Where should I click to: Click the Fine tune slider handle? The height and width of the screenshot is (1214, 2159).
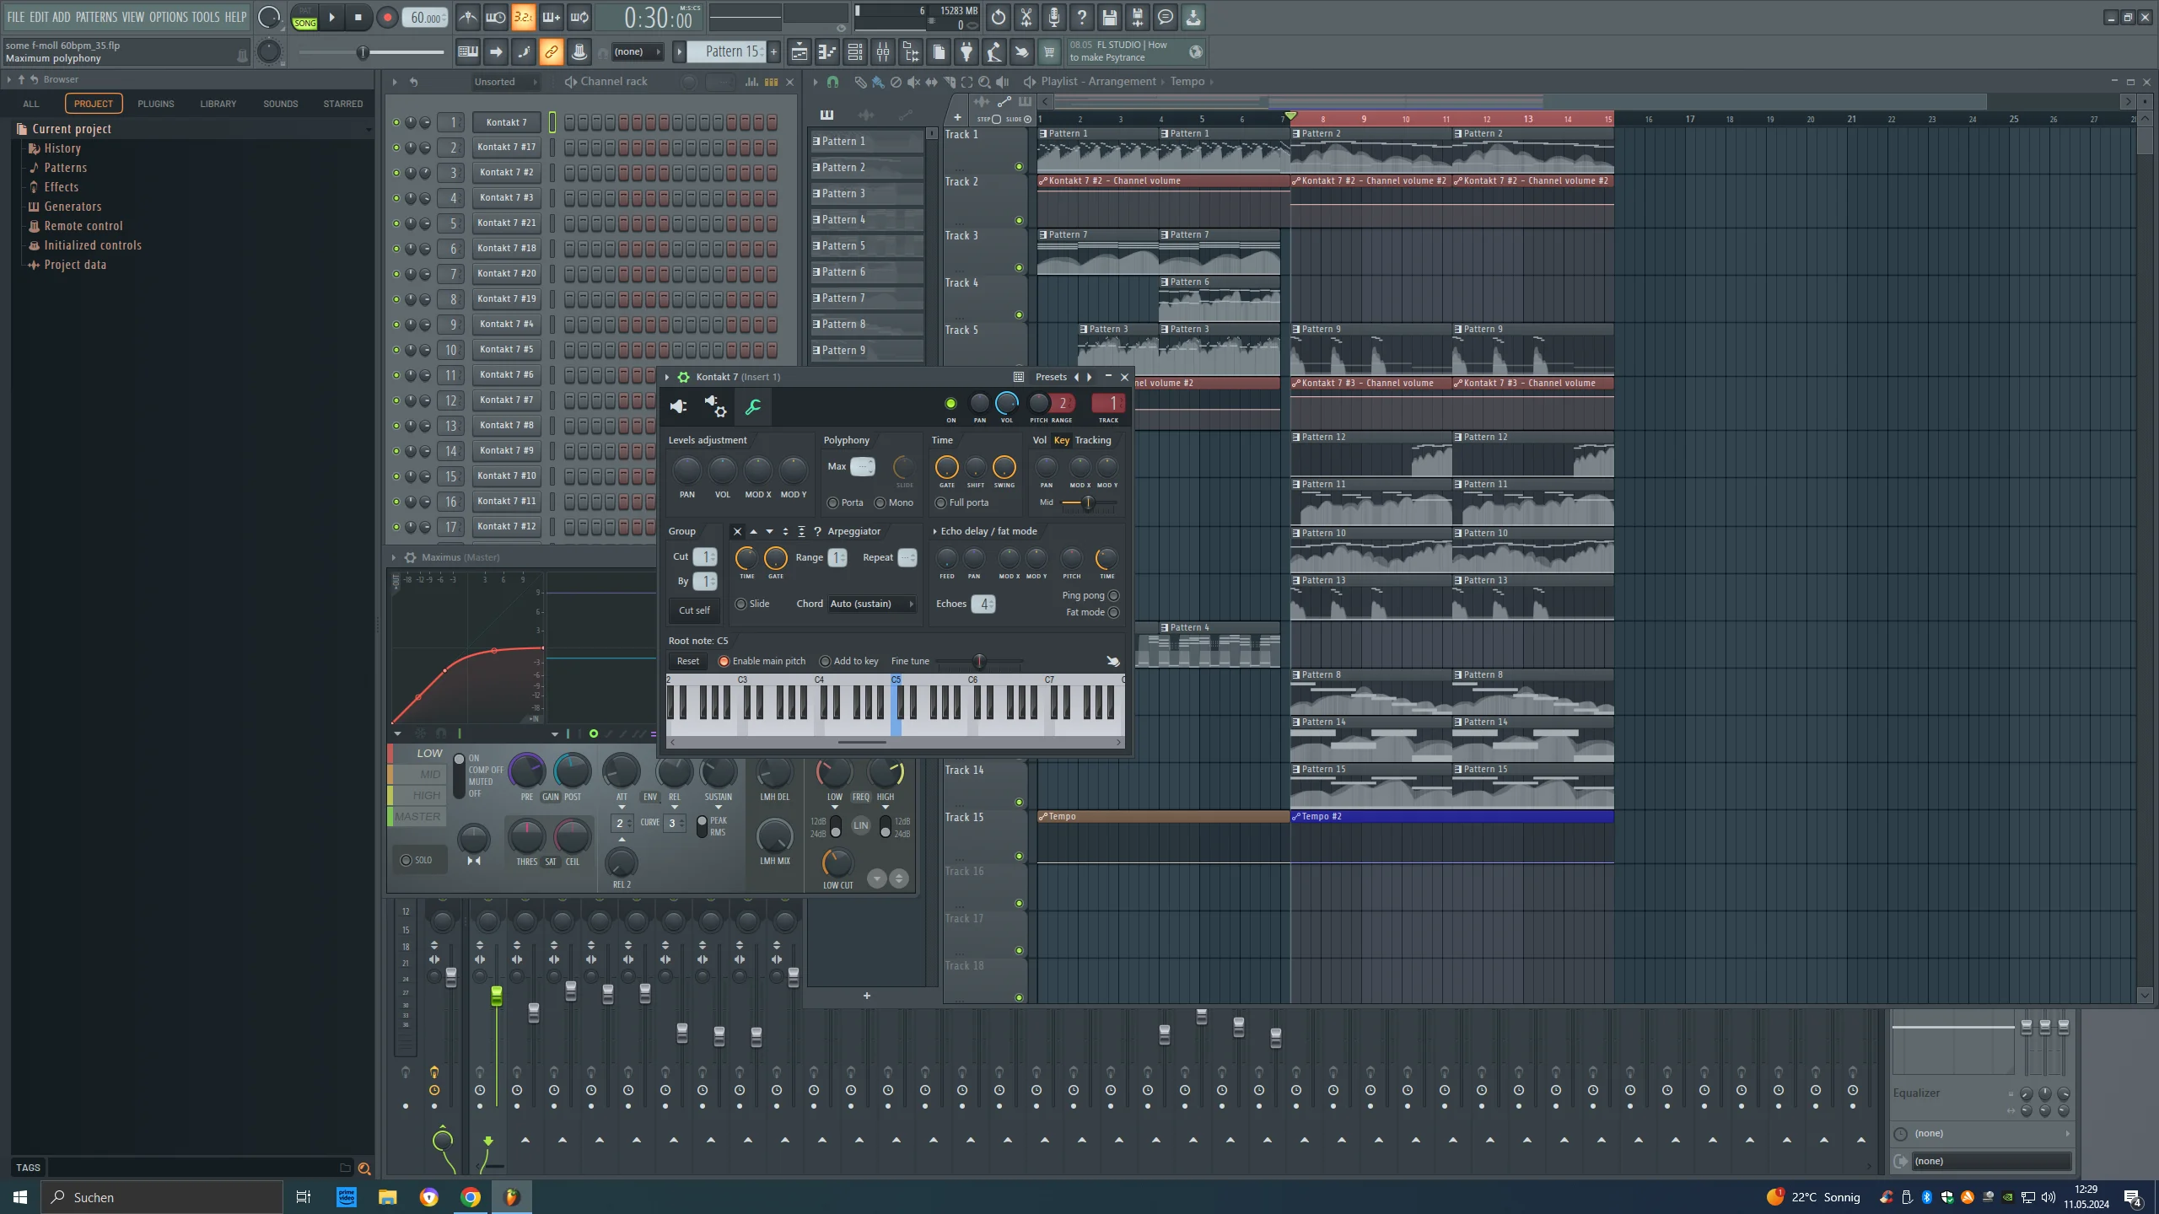(979, 661)
